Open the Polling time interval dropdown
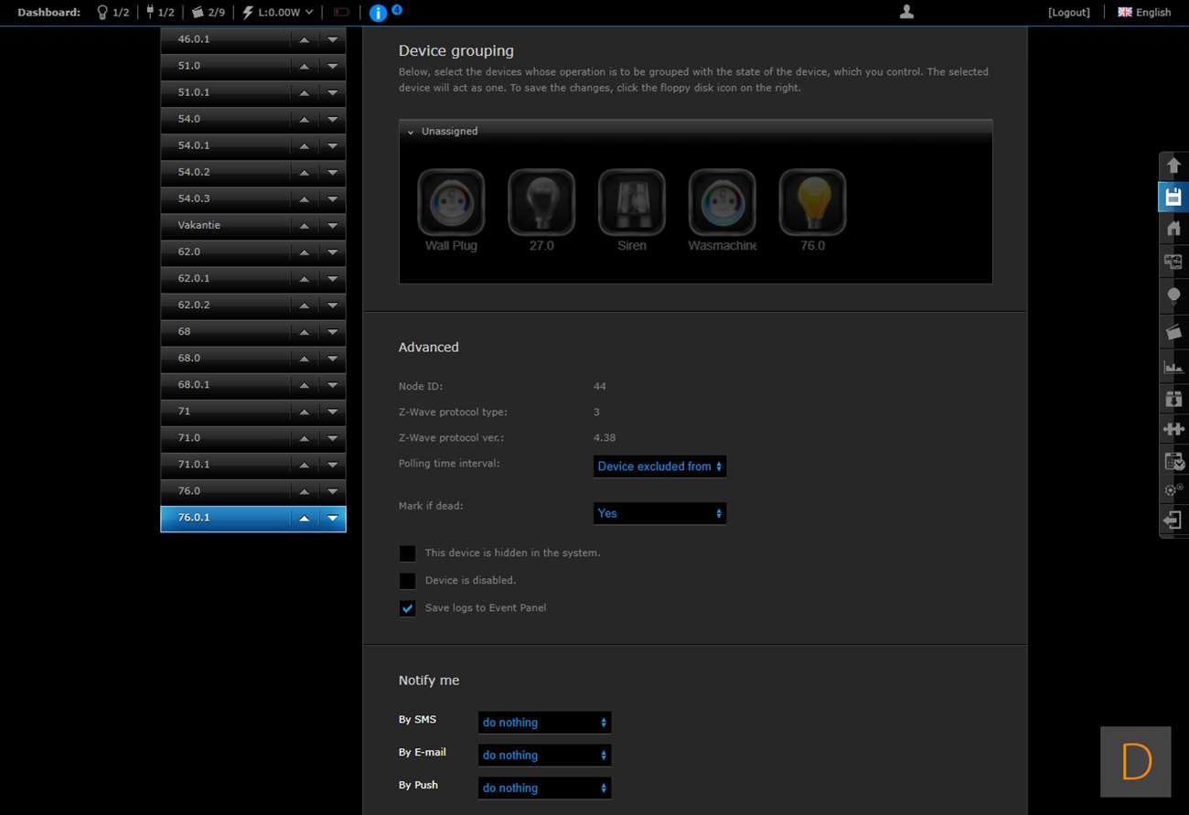 pos(659,466)
